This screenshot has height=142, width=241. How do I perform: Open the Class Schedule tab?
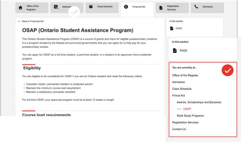pos(102,8)
